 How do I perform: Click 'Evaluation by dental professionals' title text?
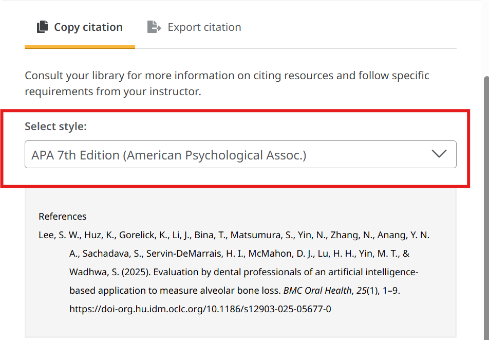pos(216,272)
